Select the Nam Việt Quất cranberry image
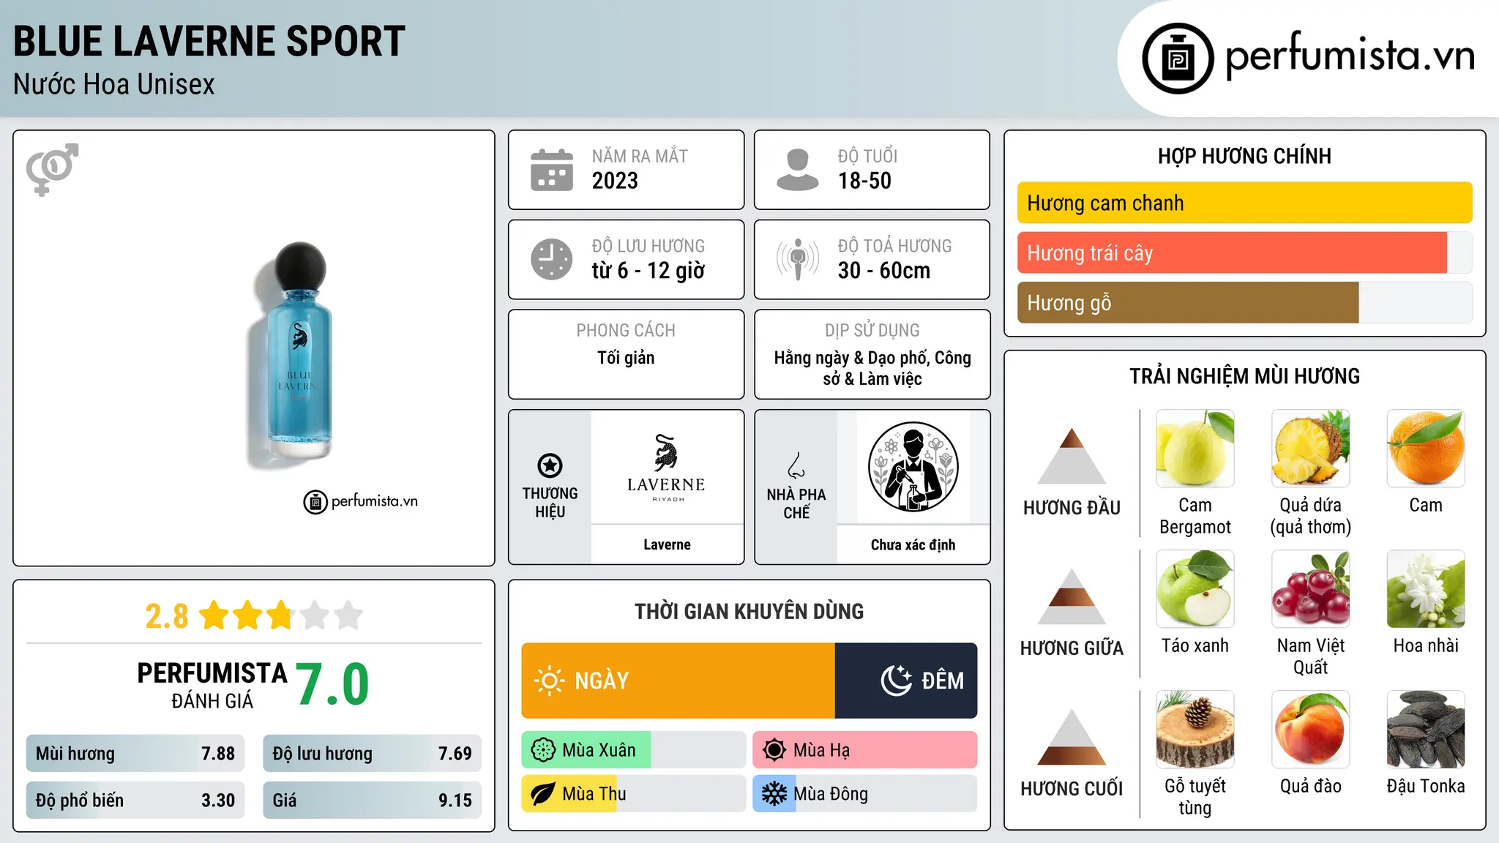This screenshot has width=1499, height=843. [x=1310, y=589]
